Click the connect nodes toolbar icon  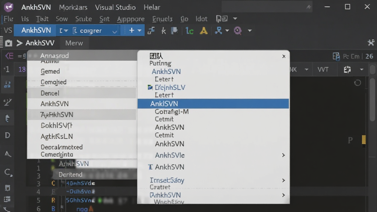[x=151, y=31]
